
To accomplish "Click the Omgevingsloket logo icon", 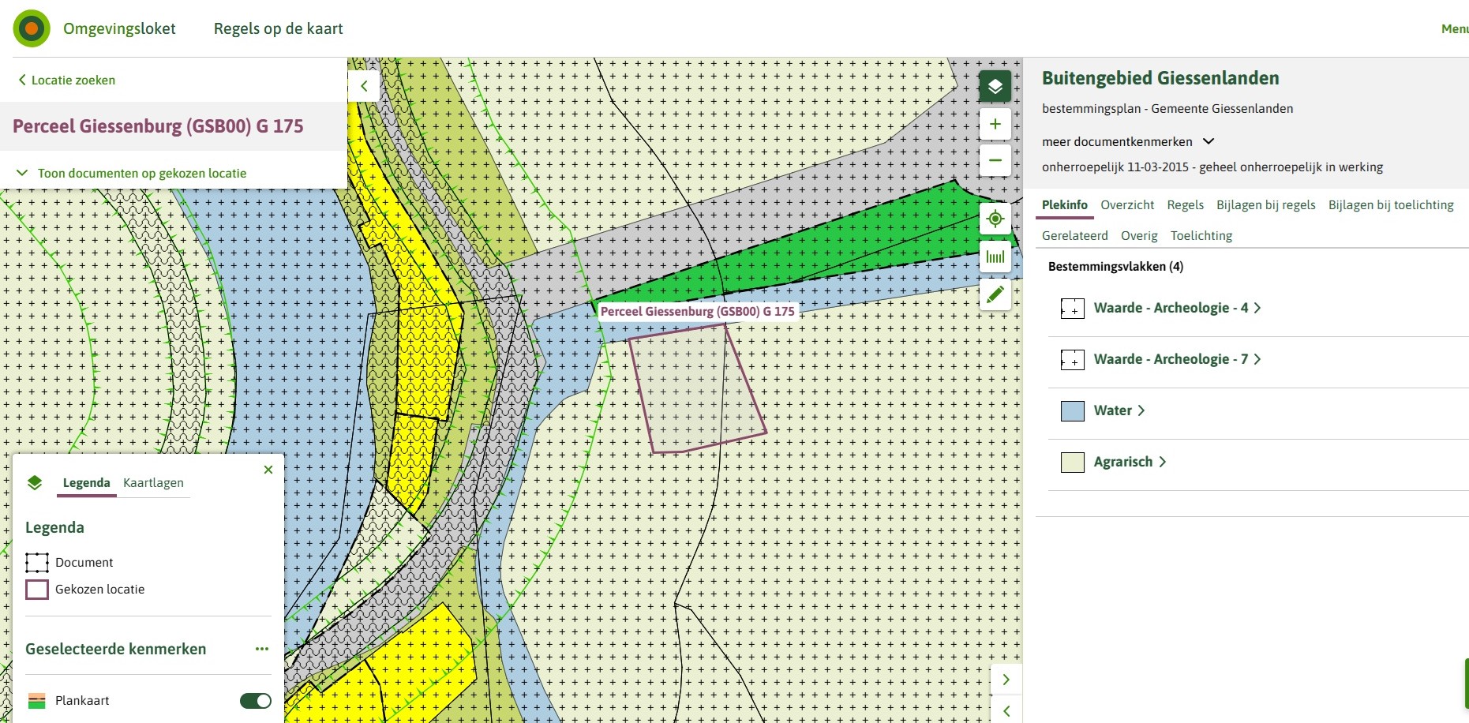I will [32, 29].
